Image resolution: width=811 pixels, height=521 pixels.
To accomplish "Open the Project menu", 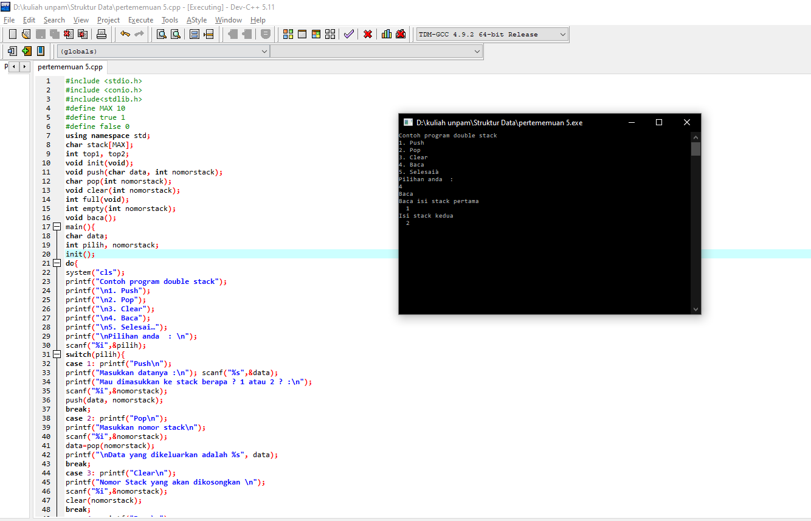I will coord(109,20).
